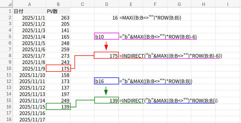Click the blue-outlined cell showing b16
241x123 pixels.
point(106,81)
